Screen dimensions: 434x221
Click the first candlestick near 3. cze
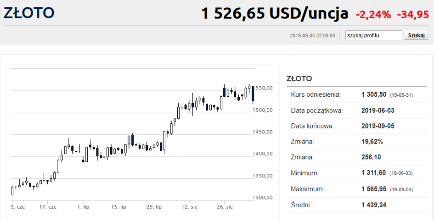(x=12, y=191)
